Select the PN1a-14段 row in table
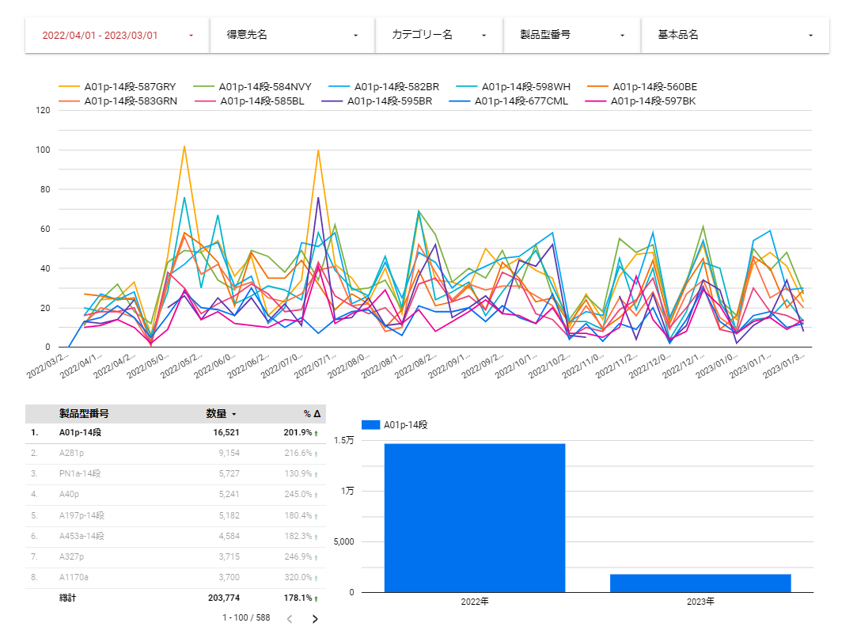857x638 pixels. point(175,473)
